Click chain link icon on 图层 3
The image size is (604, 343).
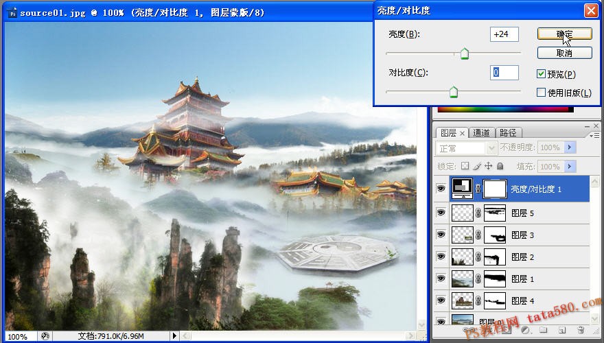click(478, 235)
